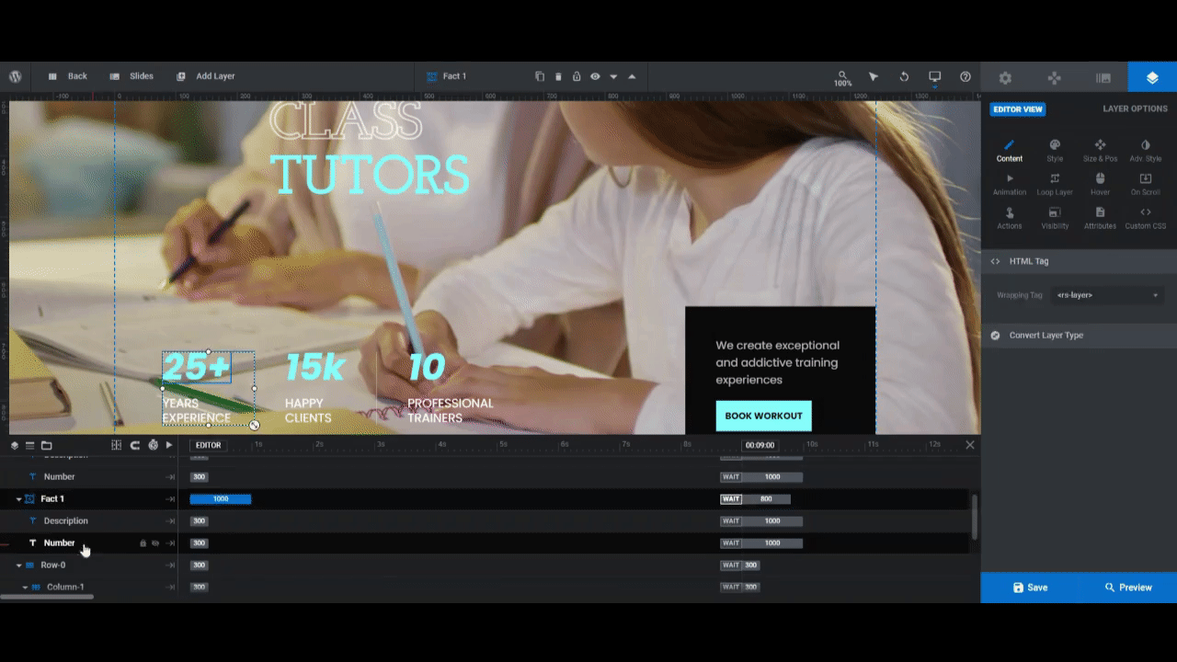Open the Visibility layer option

[x=1055, y=218]
